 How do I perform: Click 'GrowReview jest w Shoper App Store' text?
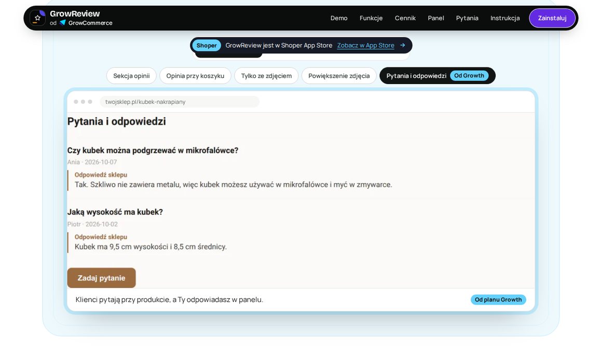279,45
